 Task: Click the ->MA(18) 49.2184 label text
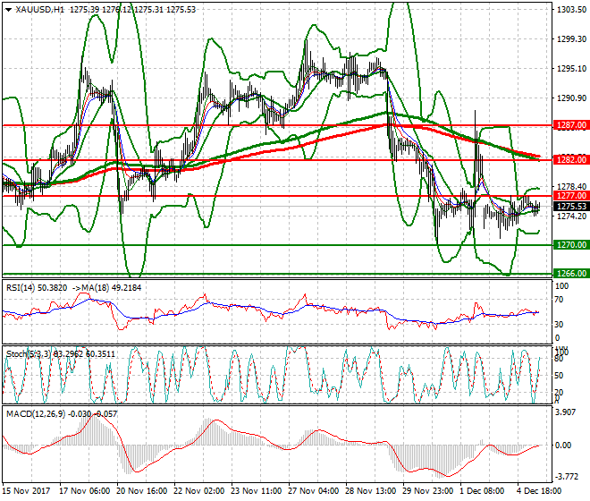tap(105, 288)
